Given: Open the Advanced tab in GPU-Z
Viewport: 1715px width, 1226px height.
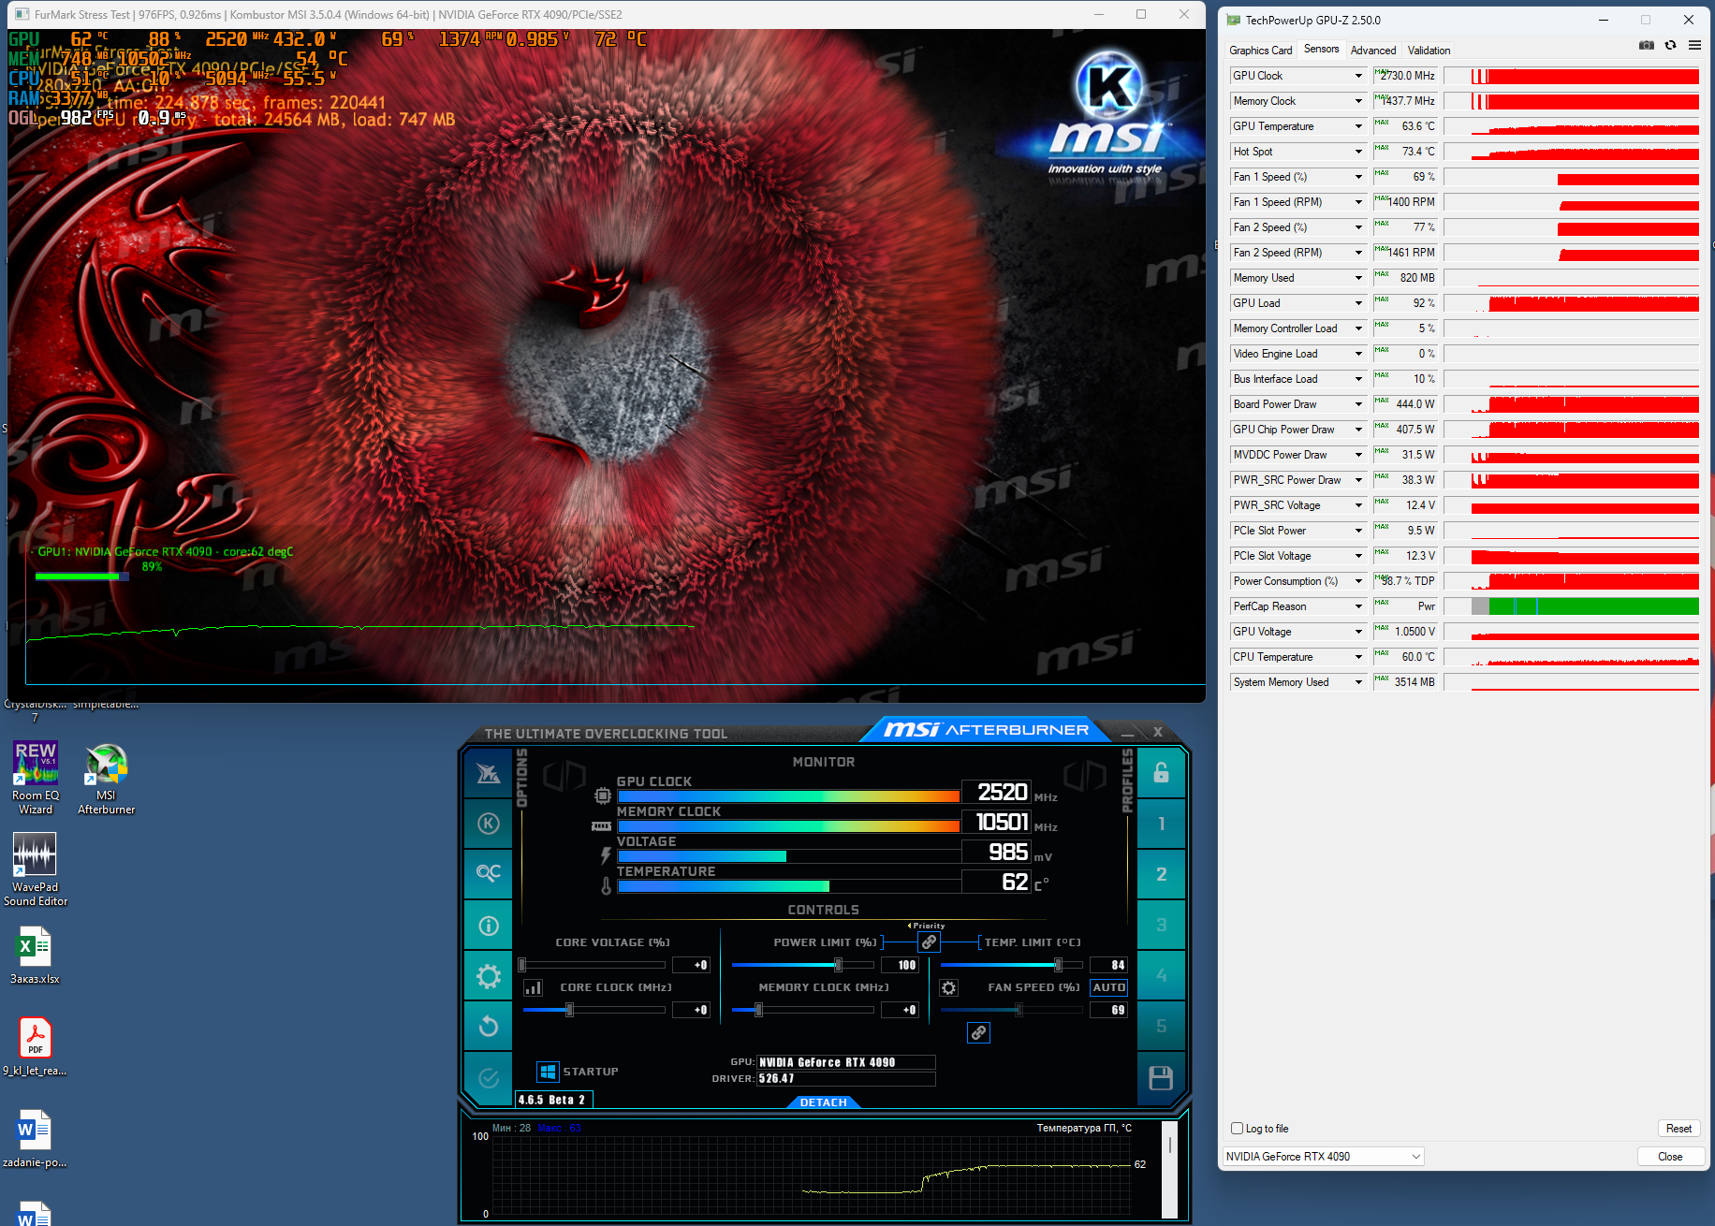Looking at the screenshot, I should point(1372,51).
